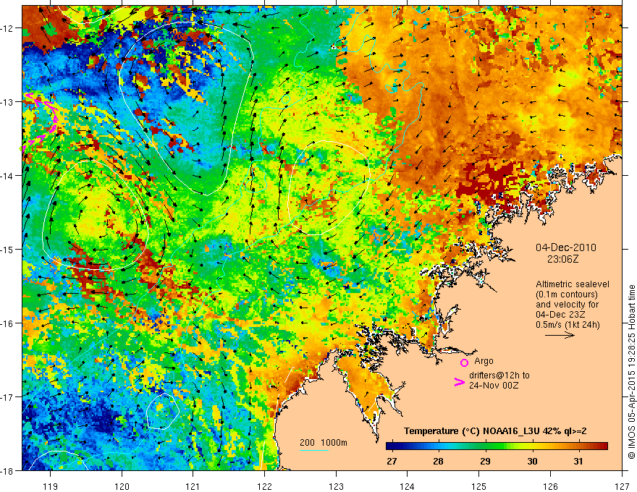The image size is (637, 492).
Task: Click the magenta drifters arrowhead legend symbol
Action: (x=459, y=382)
